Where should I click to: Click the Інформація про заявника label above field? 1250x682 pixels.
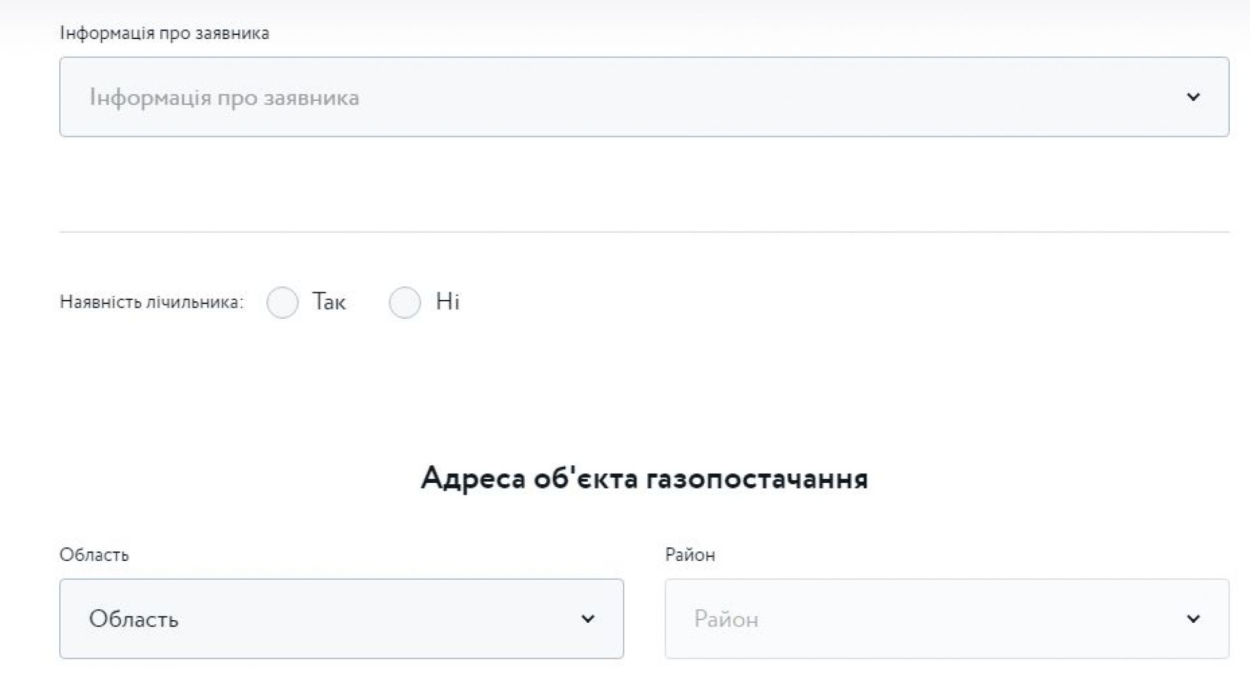[x=164, y=33]
